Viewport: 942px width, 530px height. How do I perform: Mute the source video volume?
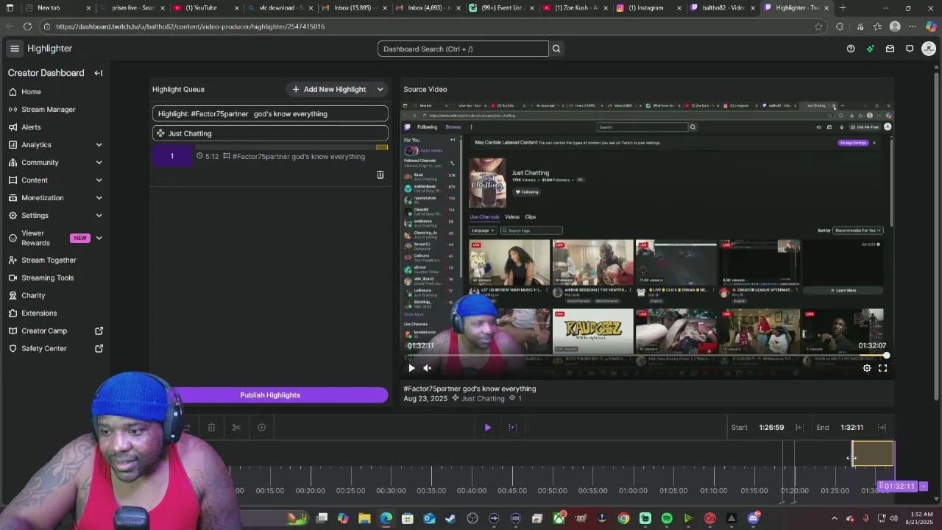[428, 368]
